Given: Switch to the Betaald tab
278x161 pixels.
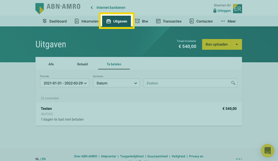Looking at the screenshot, I should [82, 64].
